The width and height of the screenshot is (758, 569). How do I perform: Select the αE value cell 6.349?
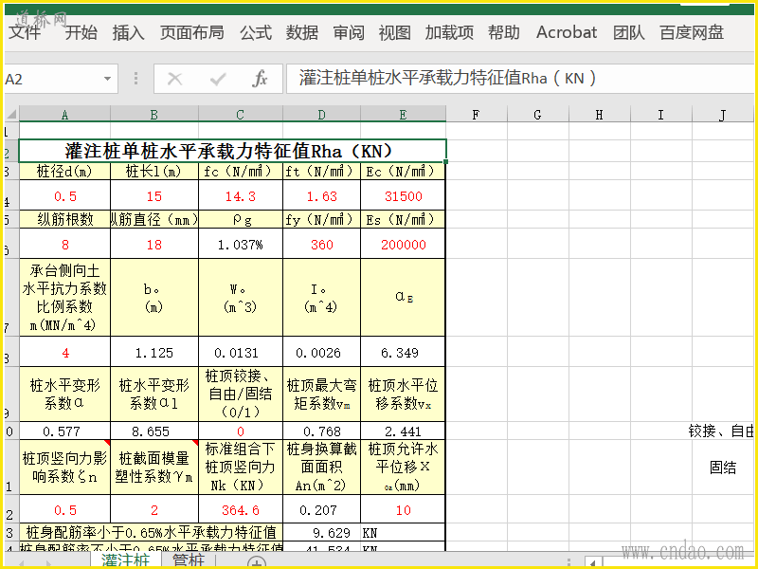pos(404,352)
